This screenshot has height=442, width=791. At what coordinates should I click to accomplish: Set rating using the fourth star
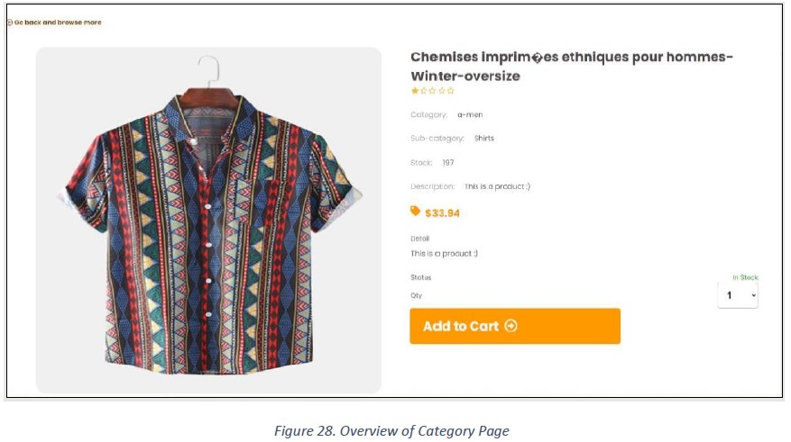click(441, 91)
